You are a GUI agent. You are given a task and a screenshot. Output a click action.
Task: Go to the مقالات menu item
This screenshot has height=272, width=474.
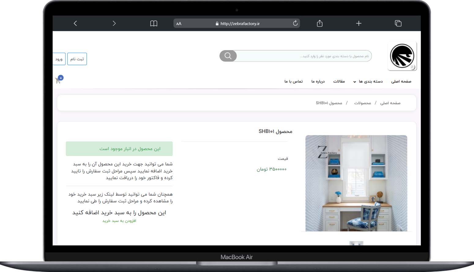pyautogui.click(x=339, y=81)
